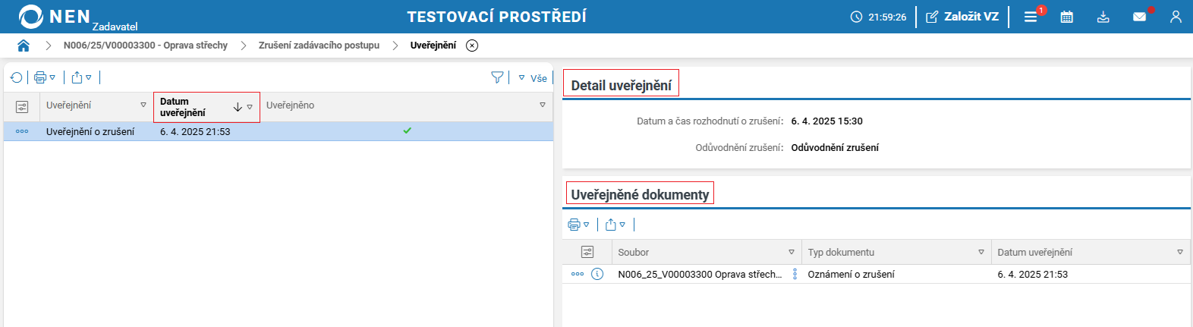Open breadcrumb N006/25/V00003300 - Oprava střechy
1193x327 pixels.
coord(146,46)
